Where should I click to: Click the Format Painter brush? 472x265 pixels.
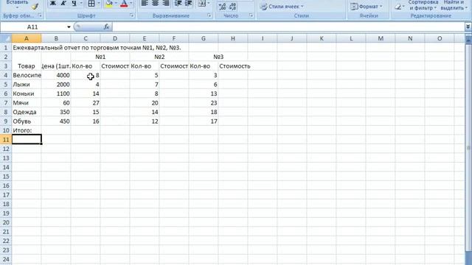pos(35,6)
